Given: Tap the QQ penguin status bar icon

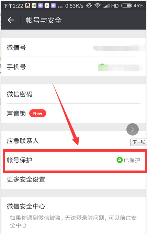Looking at the screenshot, I should tap(27, 6).
